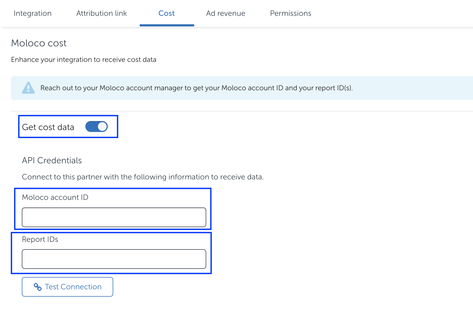Go to the Ad revenue tab
The width and height of the screenshot is (473, 319).
(226, 13)
